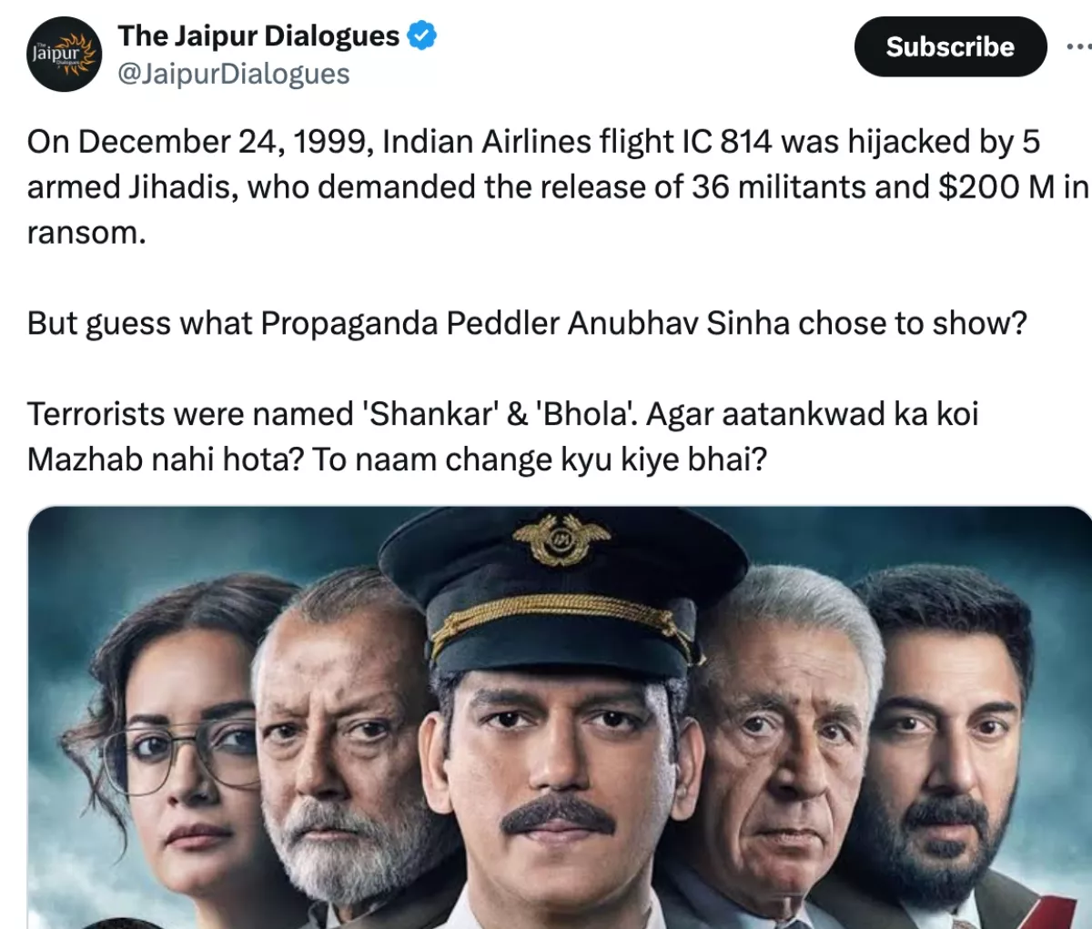This screenshot has width=1092, height=929.
Task: Open the three-dot more options menu
Action: pos(1080,46)
